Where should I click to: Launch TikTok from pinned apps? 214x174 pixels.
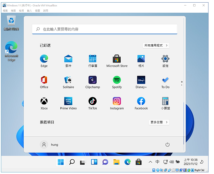(92, 103)
